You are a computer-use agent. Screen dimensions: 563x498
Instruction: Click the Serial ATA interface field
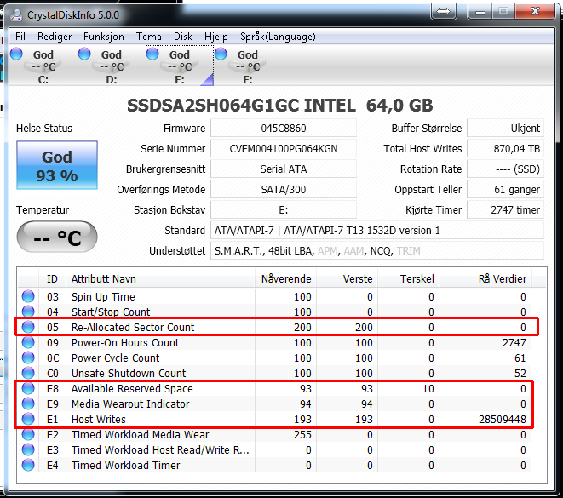pyautogui.click(x=284, y=169)
